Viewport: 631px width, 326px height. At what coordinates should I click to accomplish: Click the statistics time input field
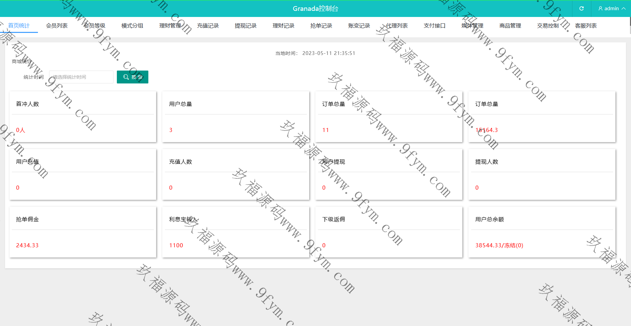click(x=81, y=77)
